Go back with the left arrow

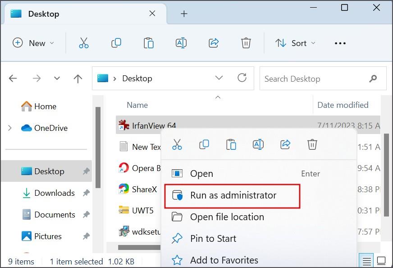tap(13, 79)
